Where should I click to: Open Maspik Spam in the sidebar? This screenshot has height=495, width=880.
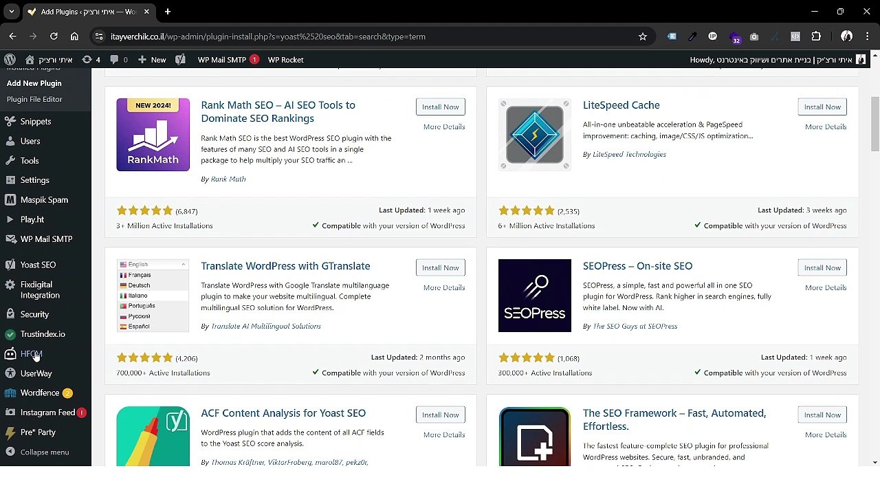tap(44, 200)
